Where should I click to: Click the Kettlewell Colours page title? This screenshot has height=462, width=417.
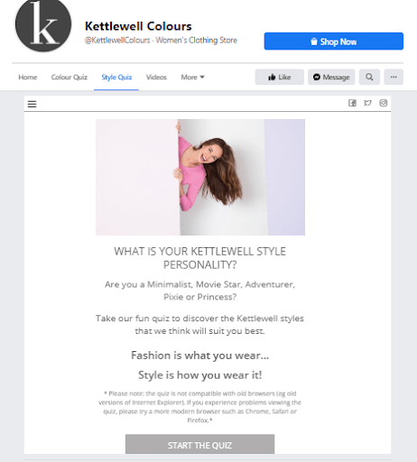point(138,26)
